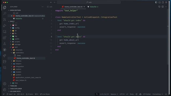Open the Accounts menu in the activity bar
171x96 pixels.
pos(5,84)
